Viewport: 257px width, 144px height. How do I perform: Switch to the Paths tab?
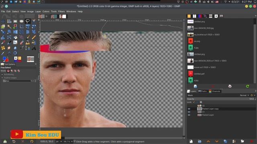(x=202, y=91)
